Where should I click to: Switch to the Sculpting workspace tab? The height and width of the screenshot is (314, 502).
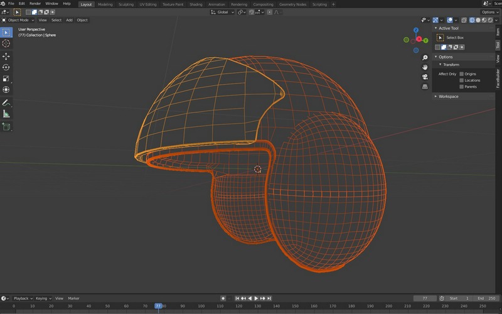[126, 4]
